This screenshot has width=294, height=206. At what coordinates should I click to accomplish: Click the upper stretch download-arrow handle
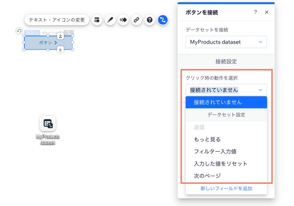61,36
